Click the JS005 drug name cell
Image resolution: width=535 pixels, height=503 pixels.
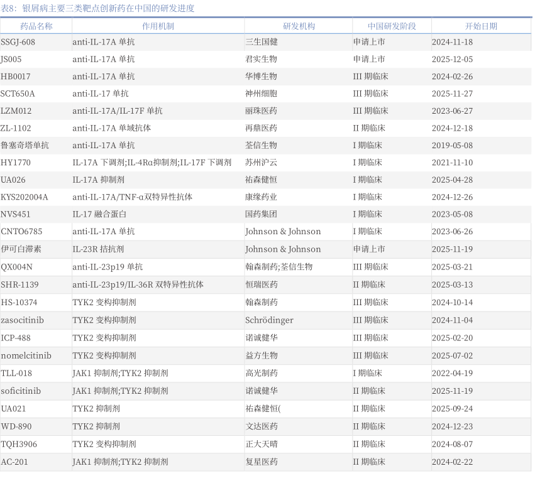11,59
